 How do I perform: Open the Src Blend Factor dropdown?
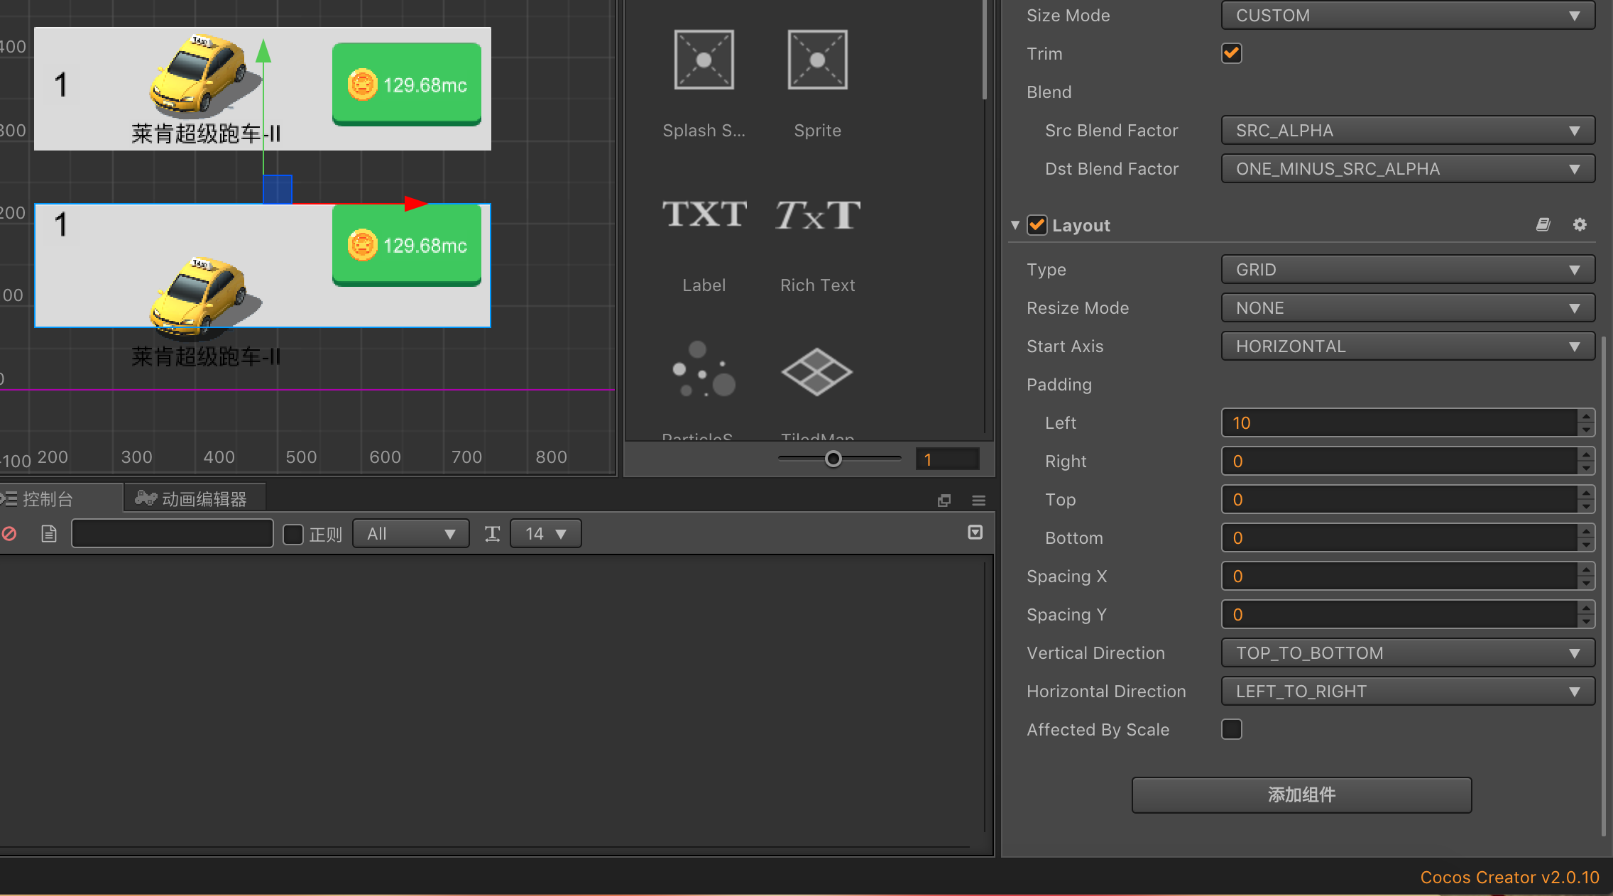pyautogui.click(x=1407, y=131)
